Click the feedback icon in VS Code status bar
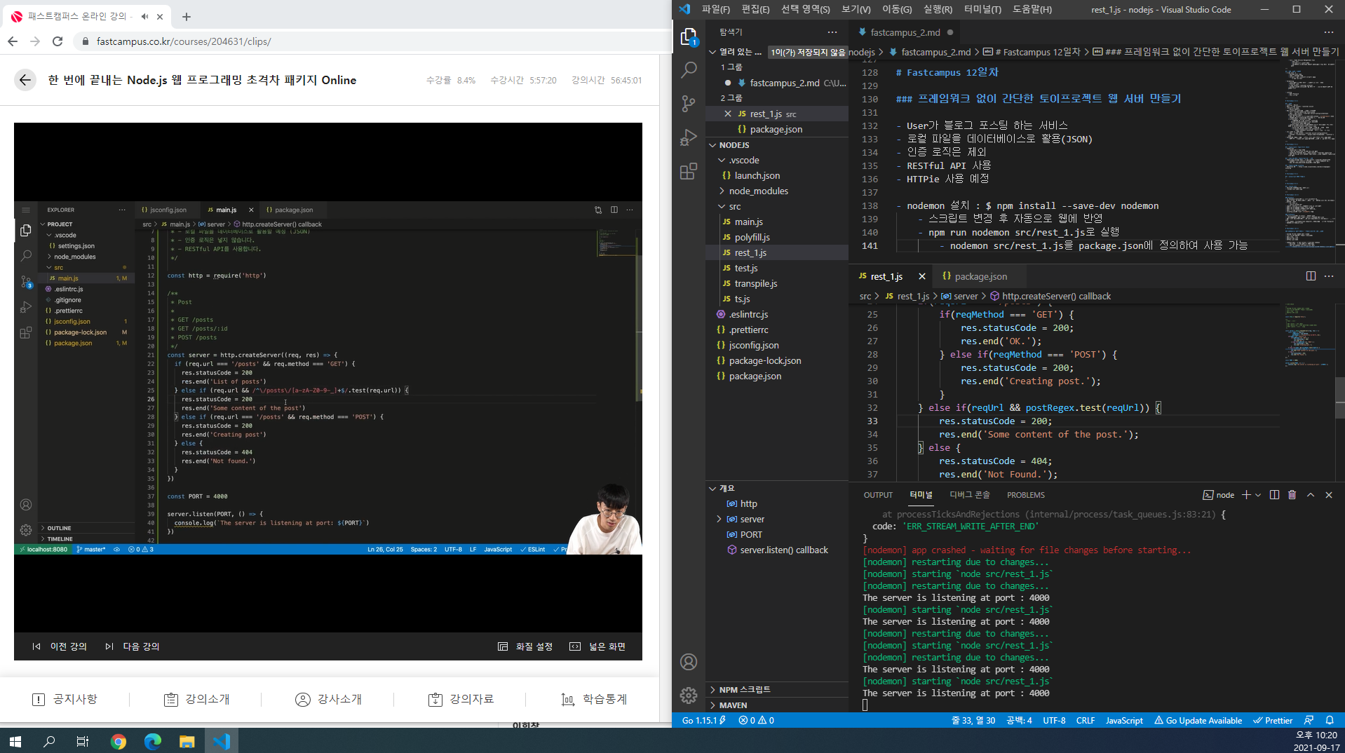Viewport: 1345px width, 753px height. click(1309, 720)
